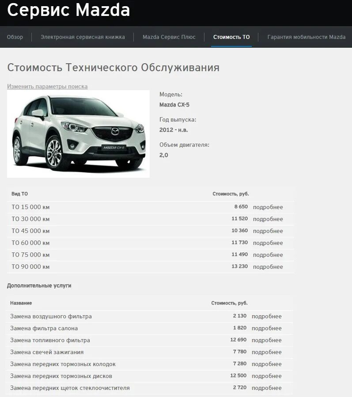Click the price 11 490
The image size is (352, 397).
(240, 254)
